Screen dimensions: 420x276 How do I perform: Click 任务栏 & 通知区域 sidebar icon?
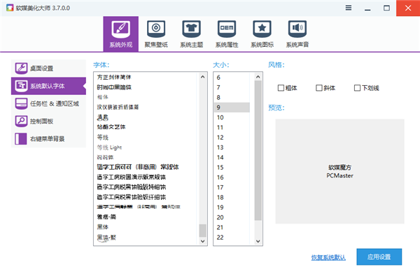pyautogui.click(x=21, y=103)
